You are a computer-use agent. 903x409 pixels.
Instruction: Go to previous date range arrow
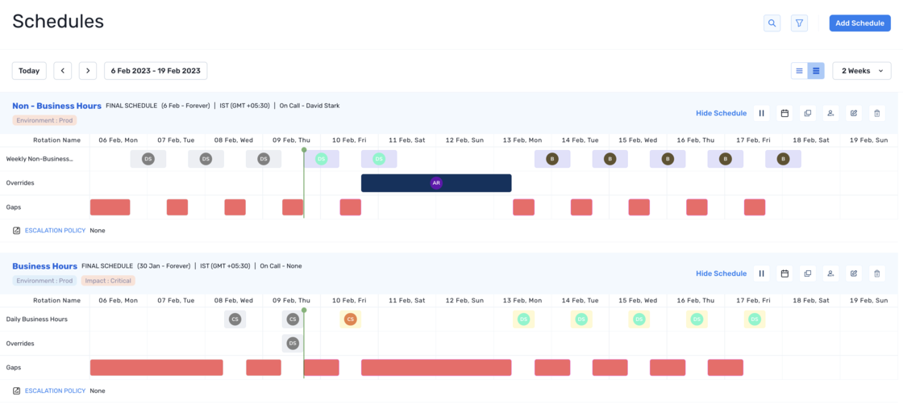[x=62, y=71]
